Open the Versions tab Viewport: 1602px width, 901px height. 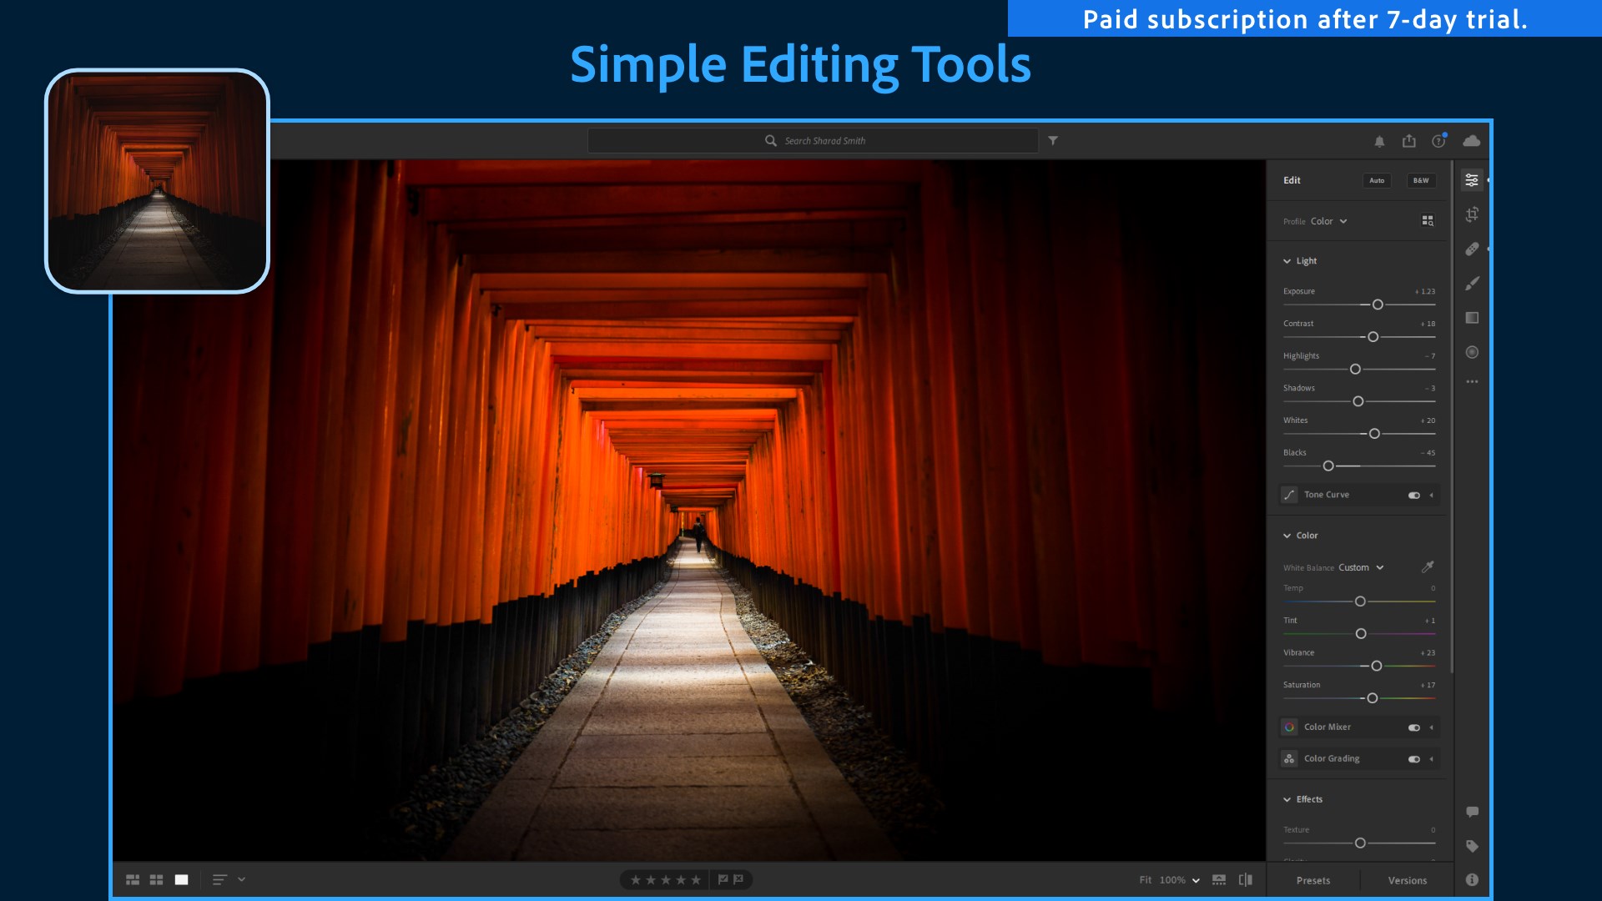pos(1408,880)
